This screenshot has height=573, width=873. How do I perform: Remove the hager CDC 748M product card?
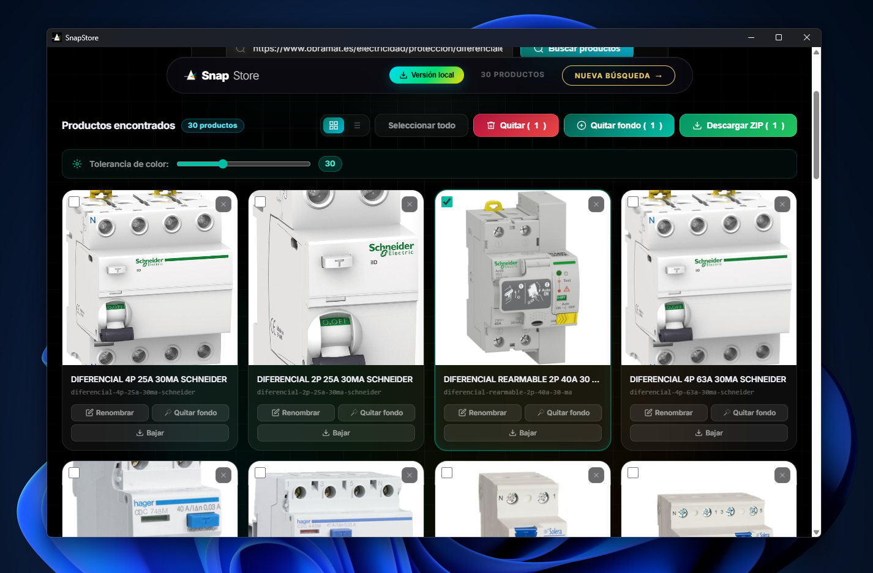(223, 475)
